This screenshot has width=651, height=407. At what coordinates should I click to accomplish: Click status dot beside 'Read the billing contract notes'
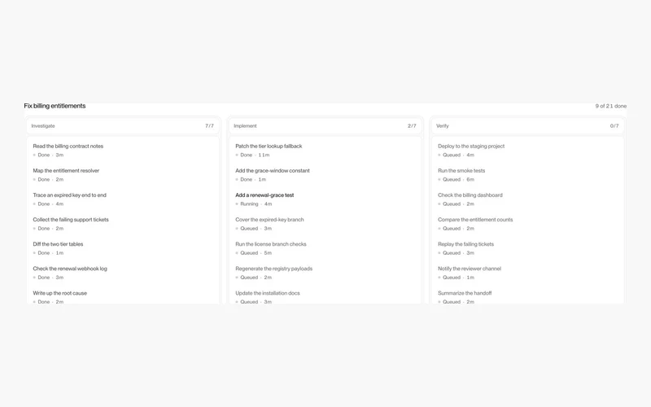point(34,155)
